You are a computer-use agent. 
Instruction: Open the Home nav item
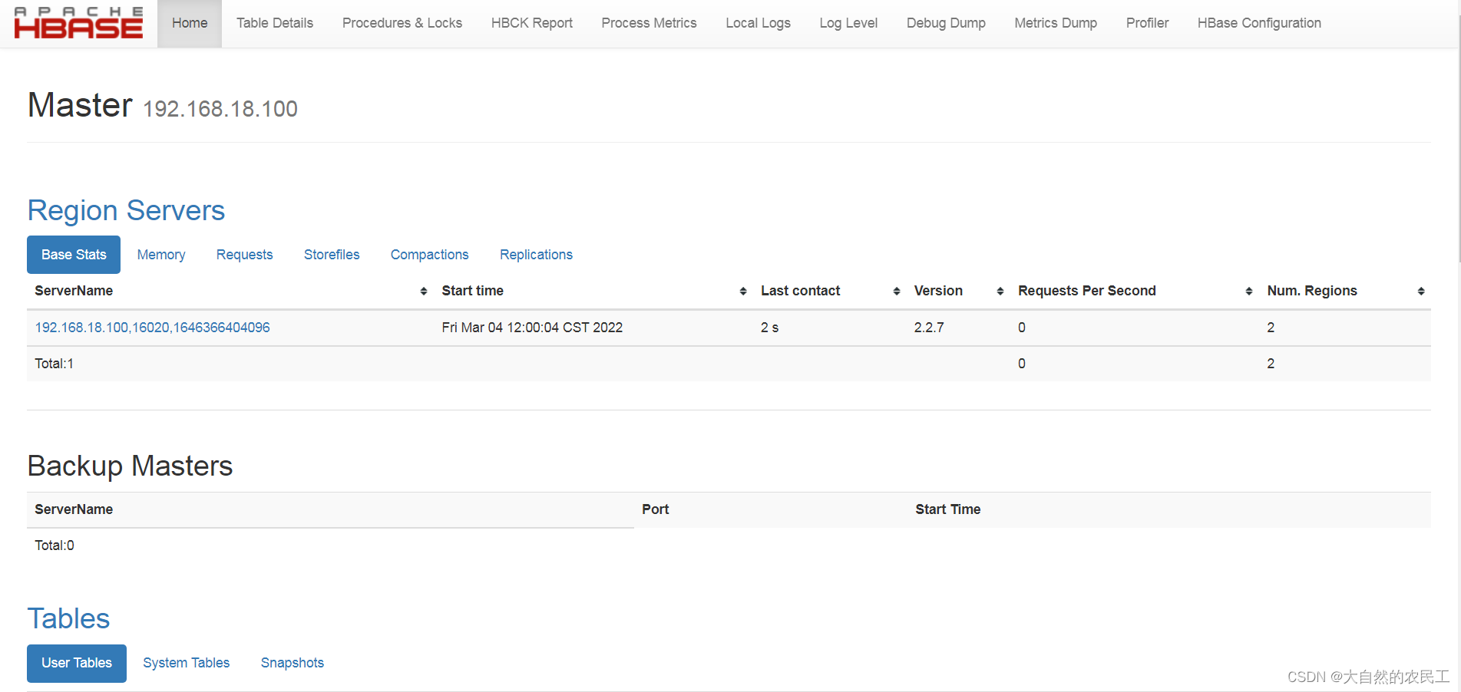click(x=190, y=23)
